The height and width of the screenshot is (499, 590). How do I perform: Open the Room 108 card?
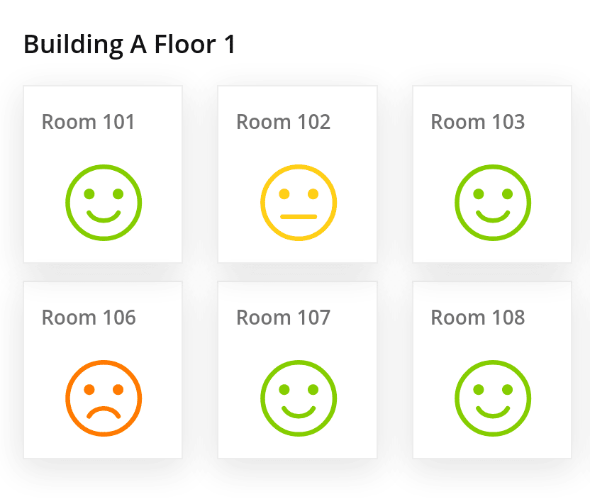tap(492, 370)
